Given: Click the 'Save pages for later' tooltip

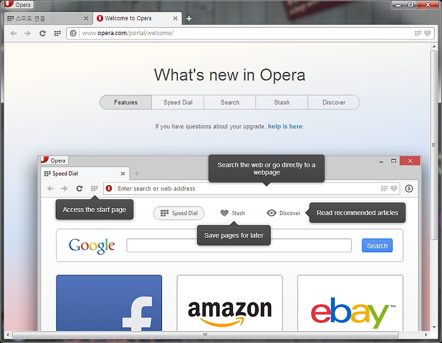Looking at the screenshot, I should pos(234,235).
